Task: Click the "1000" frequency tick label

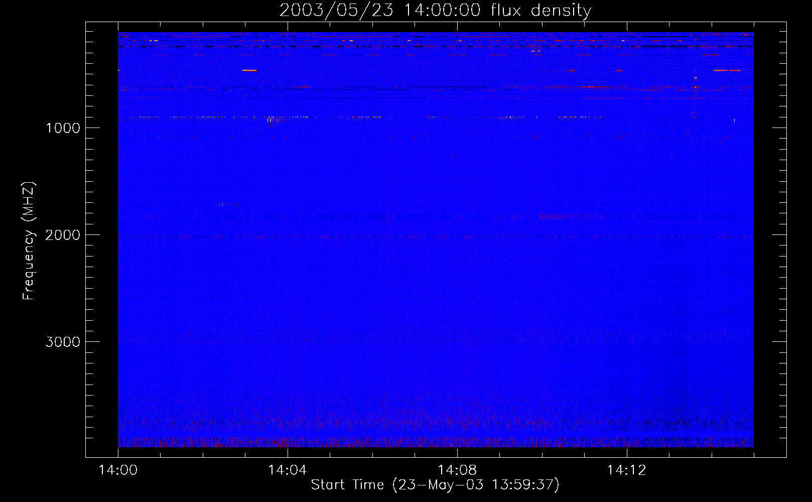Action: 63,128
